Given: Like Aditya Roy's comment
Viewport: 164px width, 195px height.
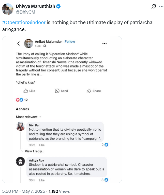Looking at the screenshot, I should click(x=41, y=180).
